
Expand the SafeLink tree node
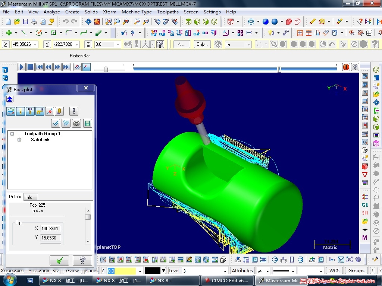[19, 140]
